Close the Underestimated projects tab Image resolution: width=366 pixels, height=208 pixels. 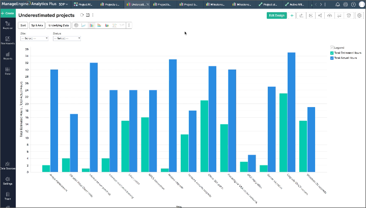pyautogui.click(x=149, y=4)
